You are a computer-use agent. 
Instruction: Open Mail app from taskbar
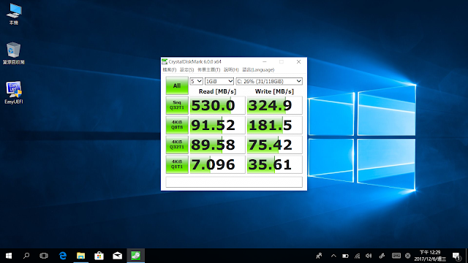pyautogui.click(x=117, y=256)
